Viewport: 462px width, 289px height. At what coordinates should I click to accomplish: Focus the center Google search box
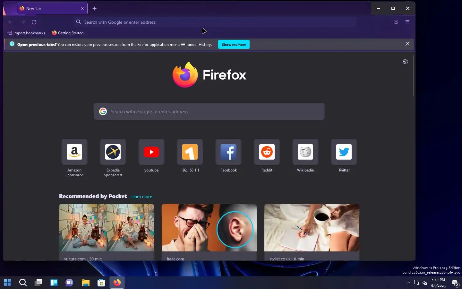(209, 111)
